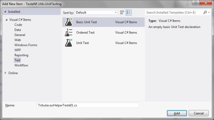This screenshot has width=214, height=120.
Task: Switch to medium icons list view
Action: pyautogui.click(x=128, y=13)
